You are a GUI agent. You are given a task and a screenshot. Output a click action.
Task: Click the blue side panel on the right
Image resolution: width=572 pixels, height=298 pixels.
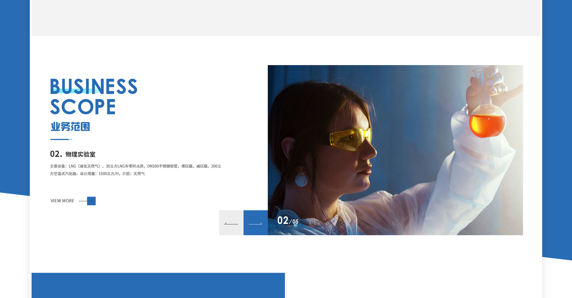click(557, 119)
